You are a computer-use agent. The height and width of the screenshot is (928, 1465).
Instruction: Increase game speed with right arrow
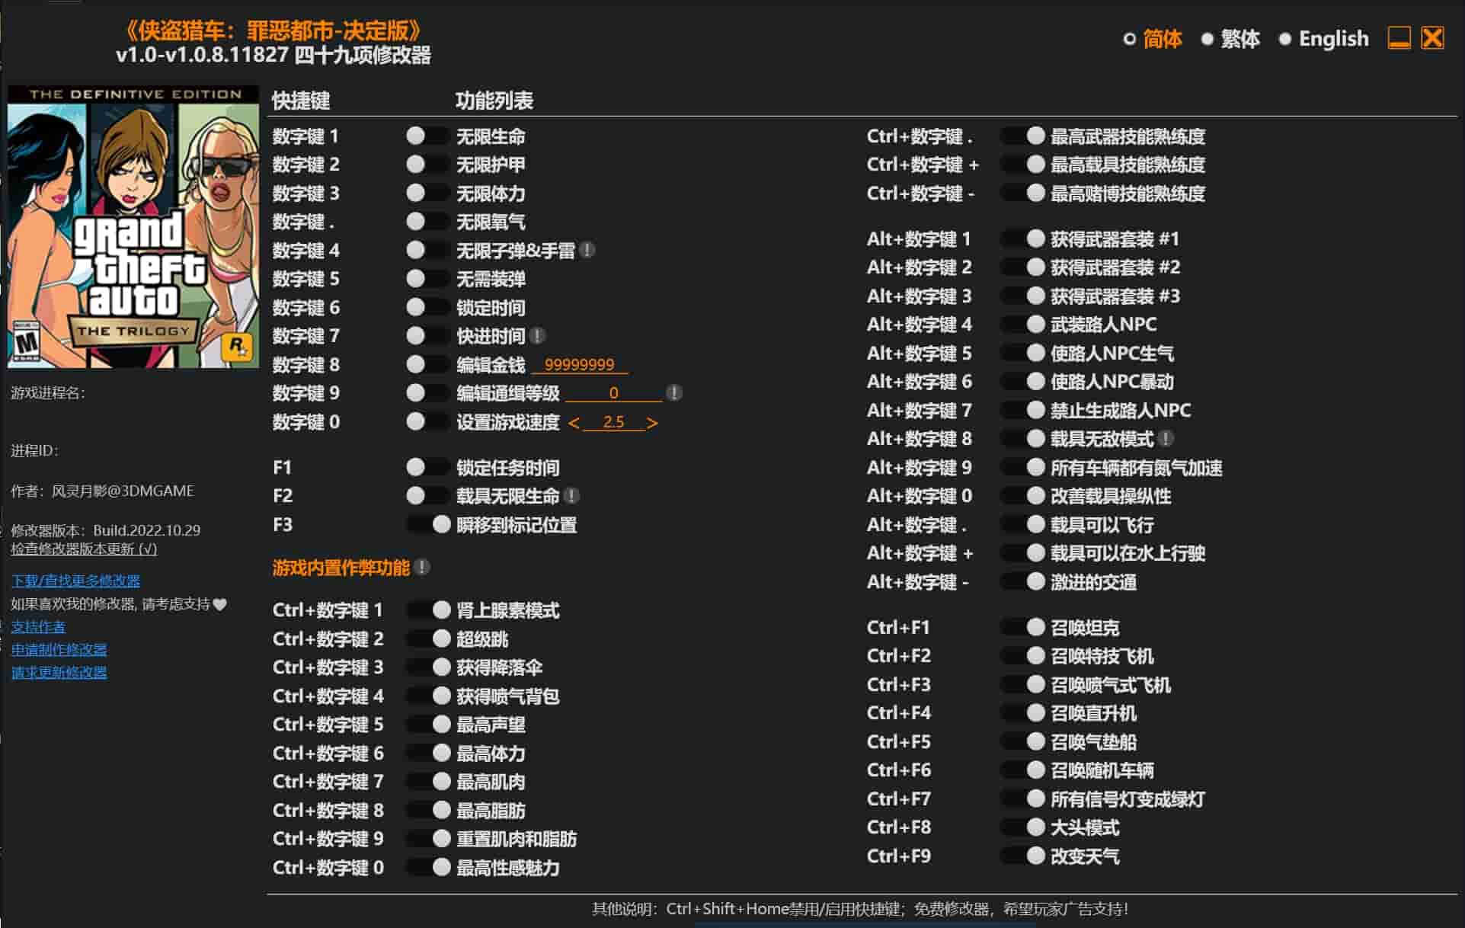click(x=652, y=423)
